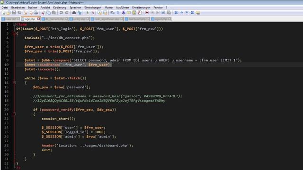Copy selection with the Copy icon

click(x=48, y=13)
